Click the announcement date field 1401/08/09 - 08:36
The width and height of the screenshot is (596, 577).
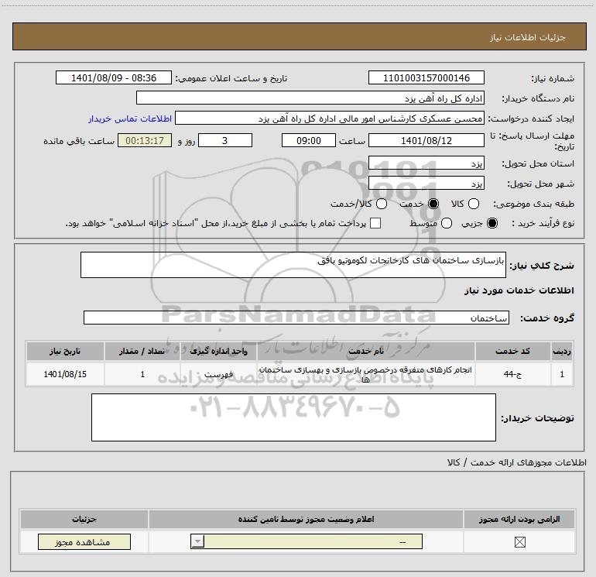pos(114,77)
